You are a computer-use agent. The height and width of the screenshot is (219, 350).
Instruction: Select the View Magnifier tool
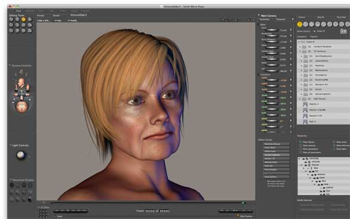click(x=17, y=31)
